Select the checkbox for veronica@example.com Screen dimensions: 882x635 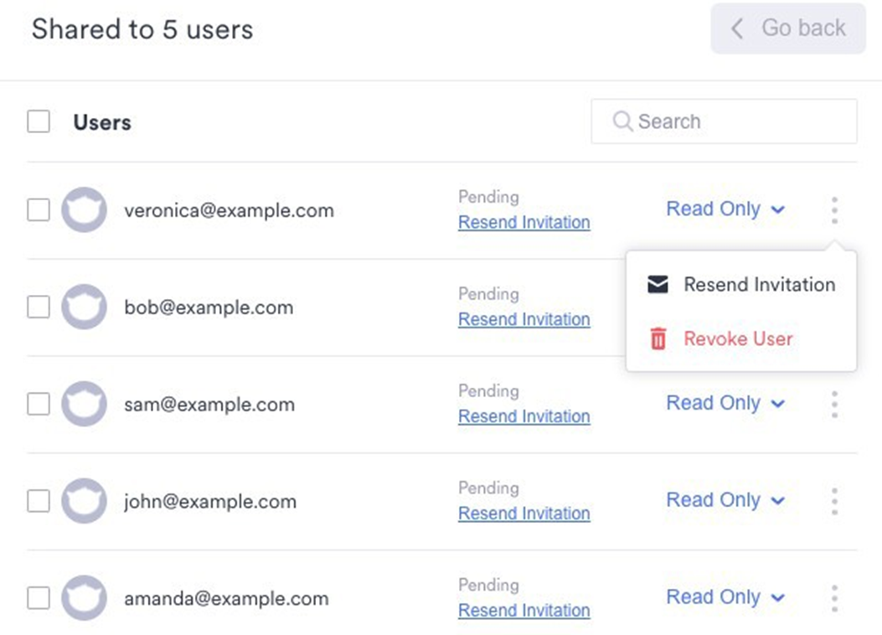(x=39, y=209)
